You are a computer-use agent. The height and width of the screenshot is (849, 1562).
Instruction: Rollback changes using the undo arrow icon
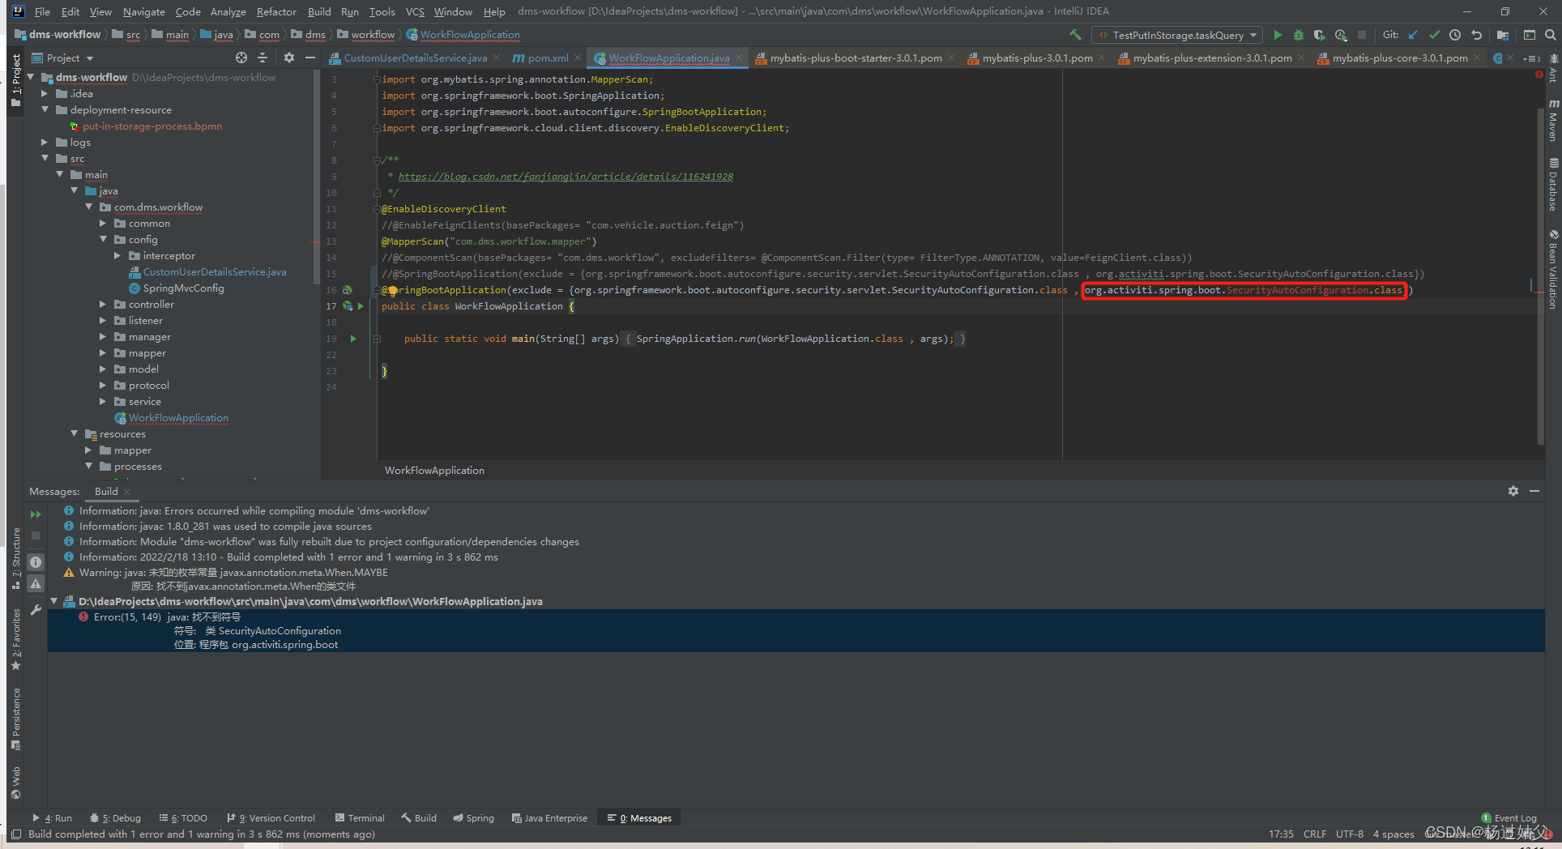[x=1477, y=35]
